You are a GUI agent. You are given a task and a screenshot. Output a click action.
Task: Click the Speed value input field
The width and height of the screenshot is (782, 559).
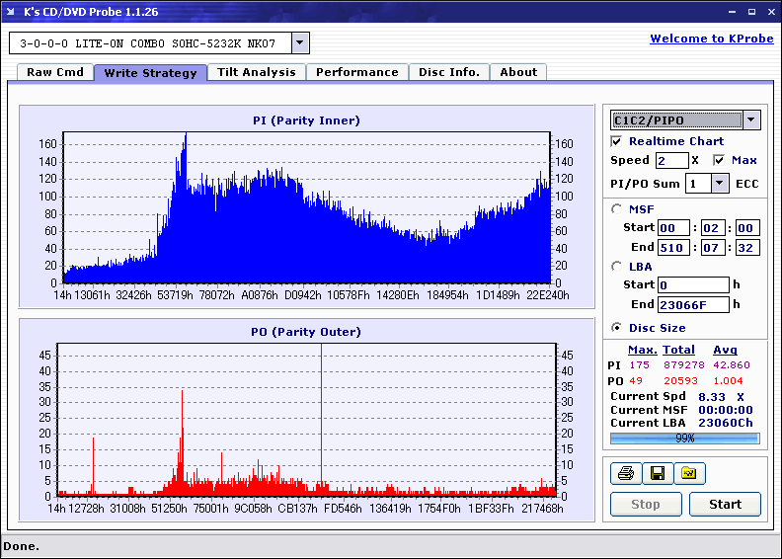pyautogui.click(x=671, y=160)
